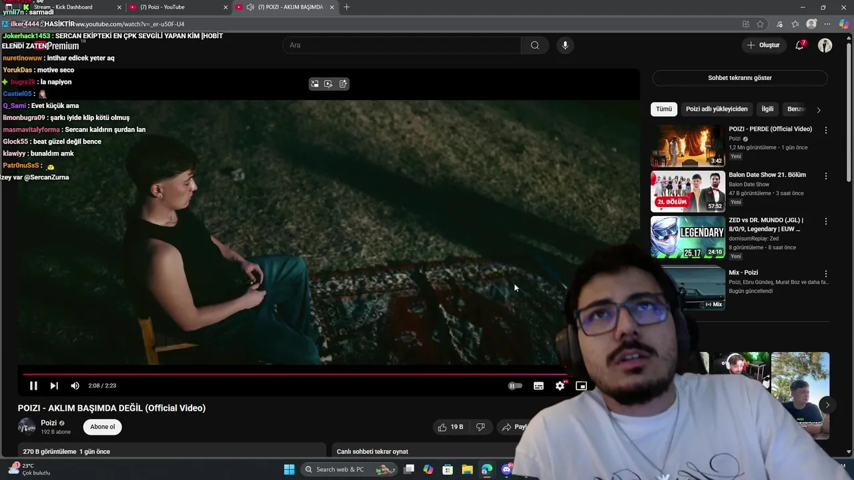Open browser 'Settings and more' ellipsis menu
Screen dimensions: 854x480
tap(827, 24)
